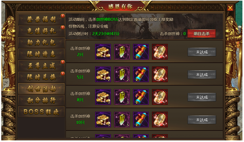244x142 pixels.
Task: Select the 限时特惠 tab
Action: (x=41, y=54)
